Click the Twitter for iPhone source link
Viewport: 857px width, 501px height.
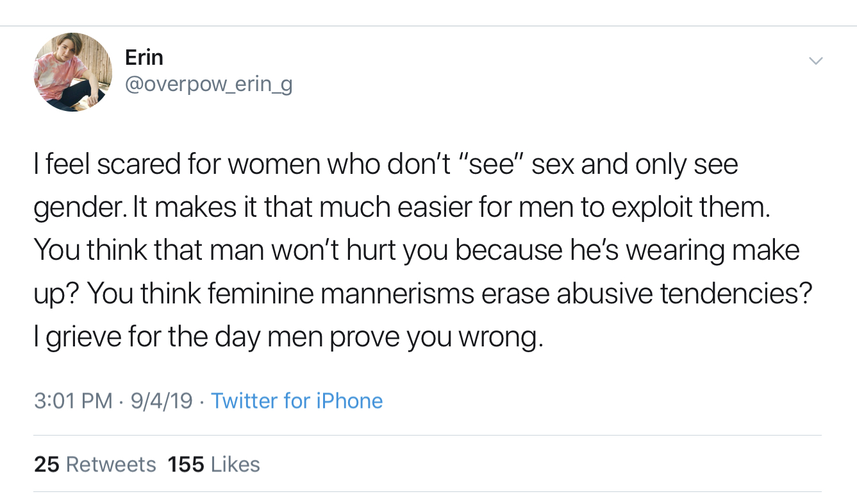pyautogui.click(x=297, y=401)
